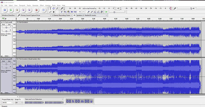Stop playback with the Stop button
This screenshot has width=205, height=107.
pos(17,10)
